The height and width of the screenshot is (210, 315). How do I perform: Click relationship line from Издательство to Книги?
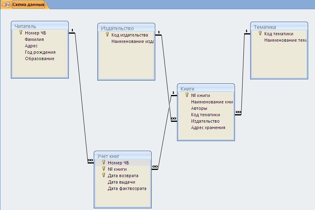point(166,78)
